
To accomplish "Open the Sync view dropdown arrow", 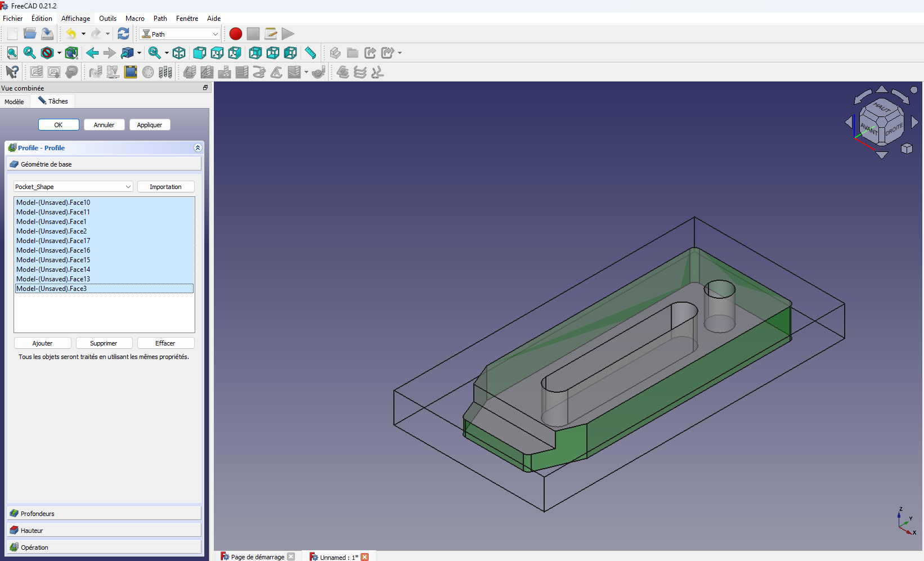I will pos(167,53).
